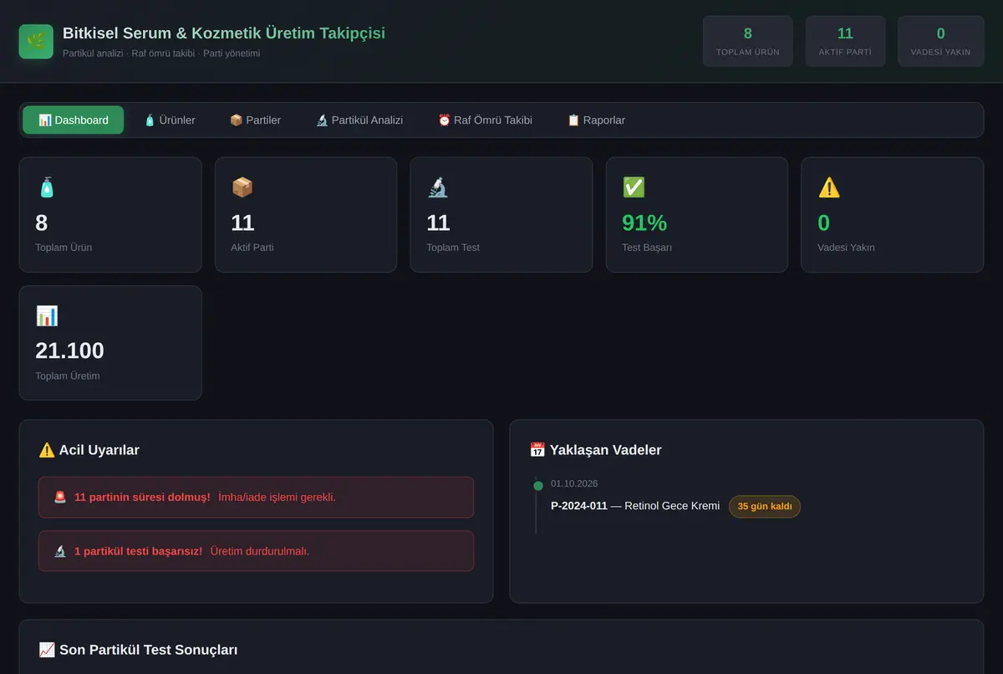1003x674 pixels.
Task: Click the Son Partikül Test Sonuçları heading
Action: coord(149,650)
